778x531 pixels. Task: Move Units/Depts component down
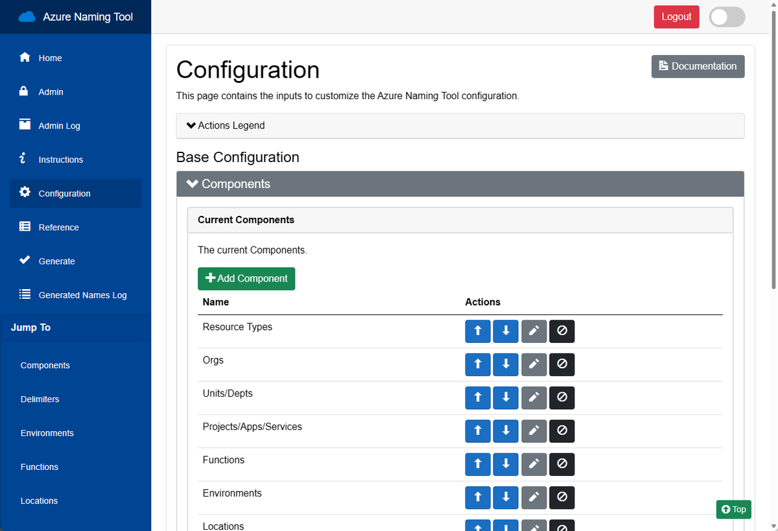pos(506,397)
